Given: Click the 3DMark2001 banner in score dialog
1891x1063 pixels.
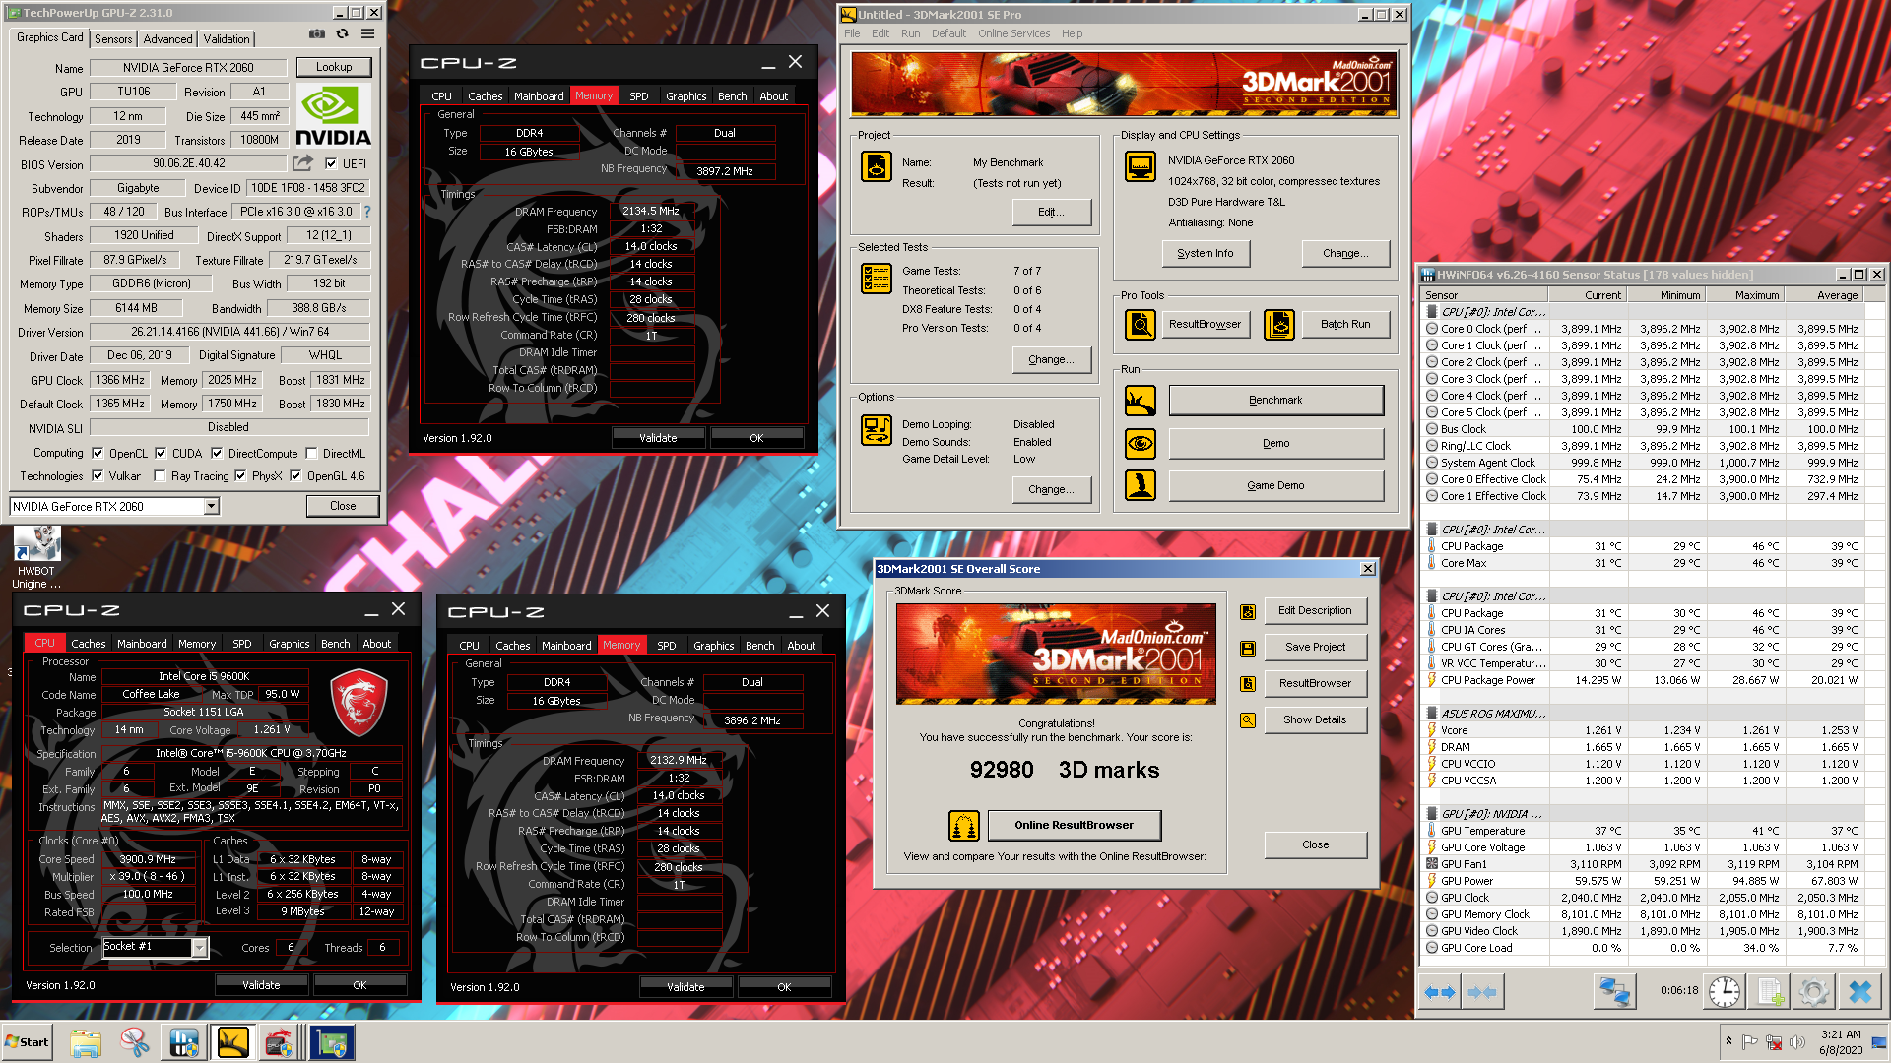Looking at the screenshot, I should point(1056,654).
